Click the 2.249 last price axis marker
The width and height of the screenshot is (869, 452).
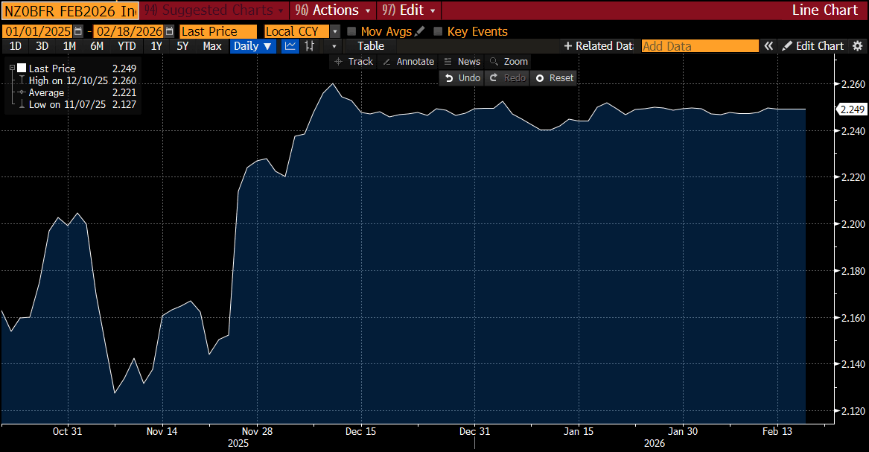tap(850, 109)
